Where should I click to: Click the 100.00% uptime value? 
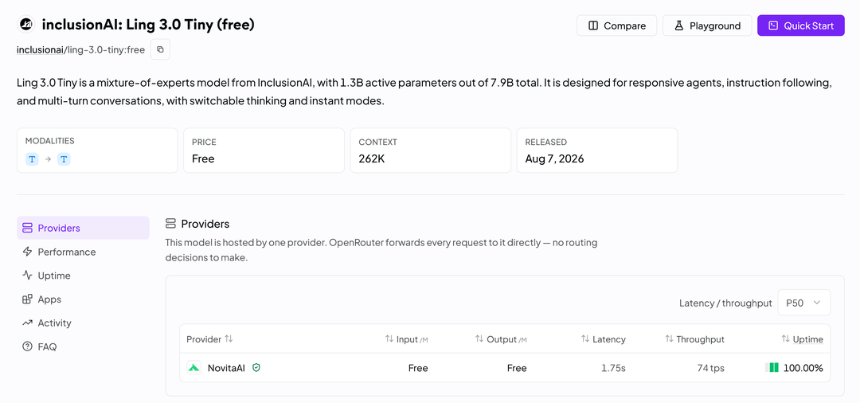(x=803, y=368)
